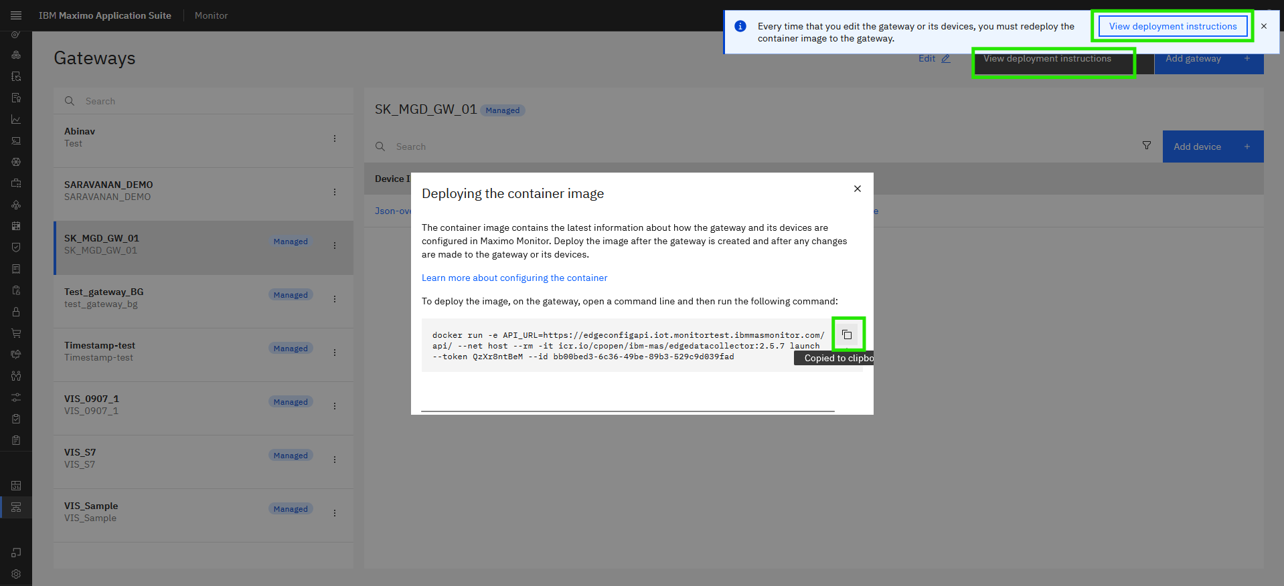Click the docker run command text

(628, 346)
